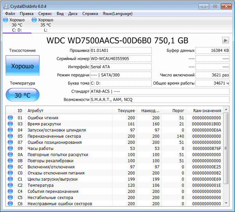Image resolution: width=235 pixels, height=212 pixels.
Task: Click status orb for Циклы загрузки/выгрузки row
Action: tap(10, 179)
